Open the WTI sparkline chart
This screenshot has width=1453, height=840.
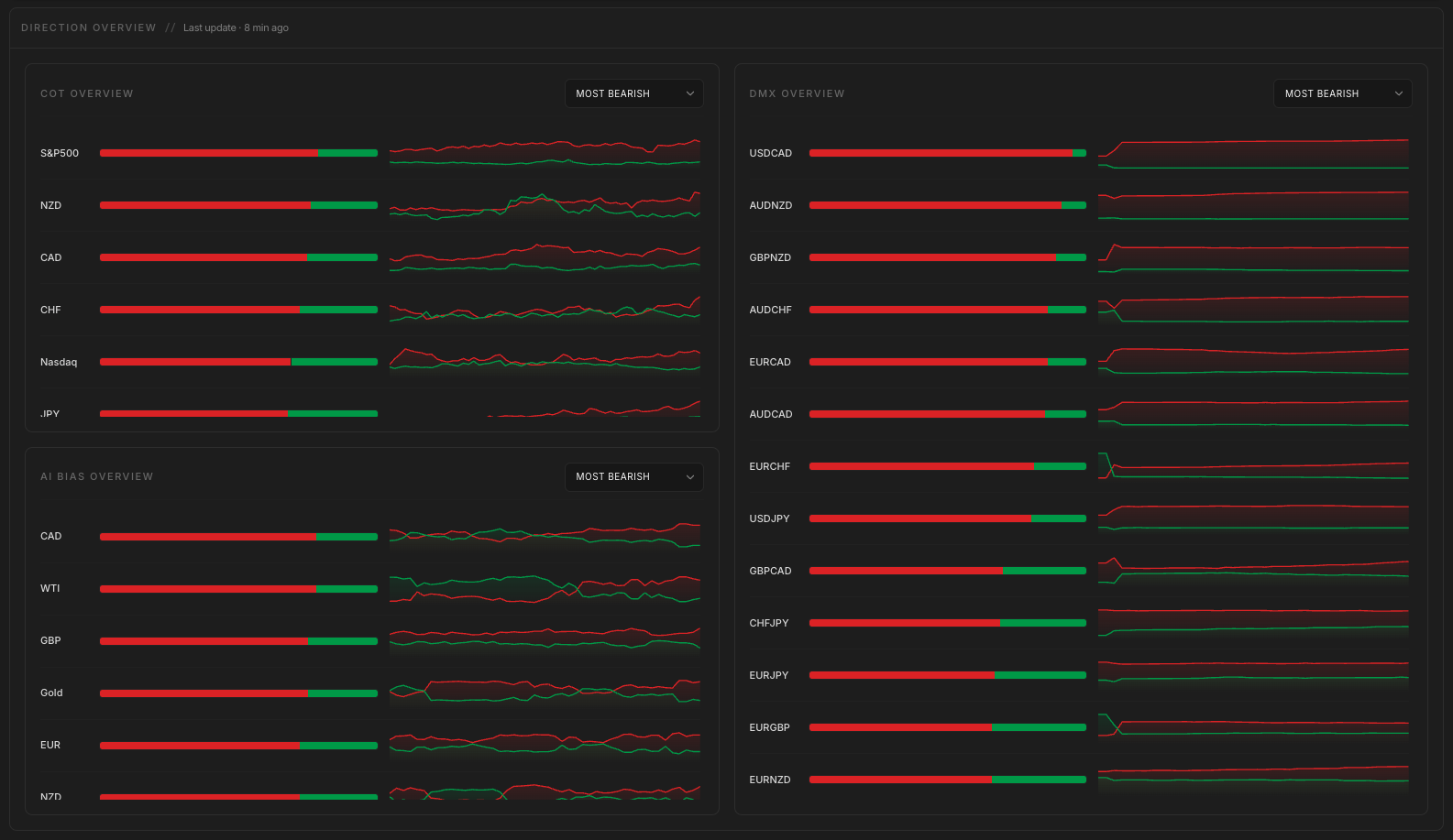coord(545,588)
